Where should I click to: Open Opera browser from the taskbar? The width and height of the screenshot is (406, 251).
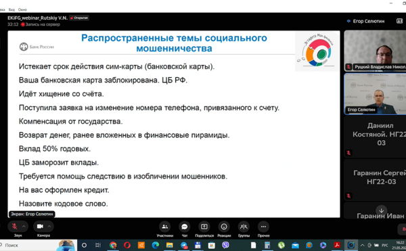127,245
